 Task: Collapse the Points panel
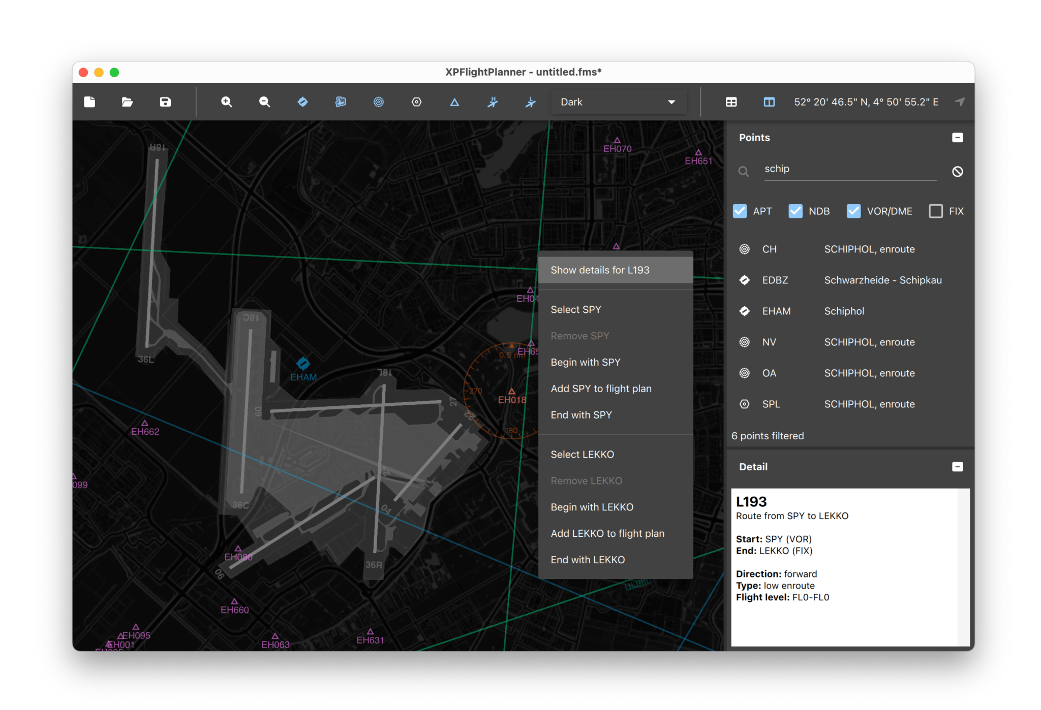(958, 137)
